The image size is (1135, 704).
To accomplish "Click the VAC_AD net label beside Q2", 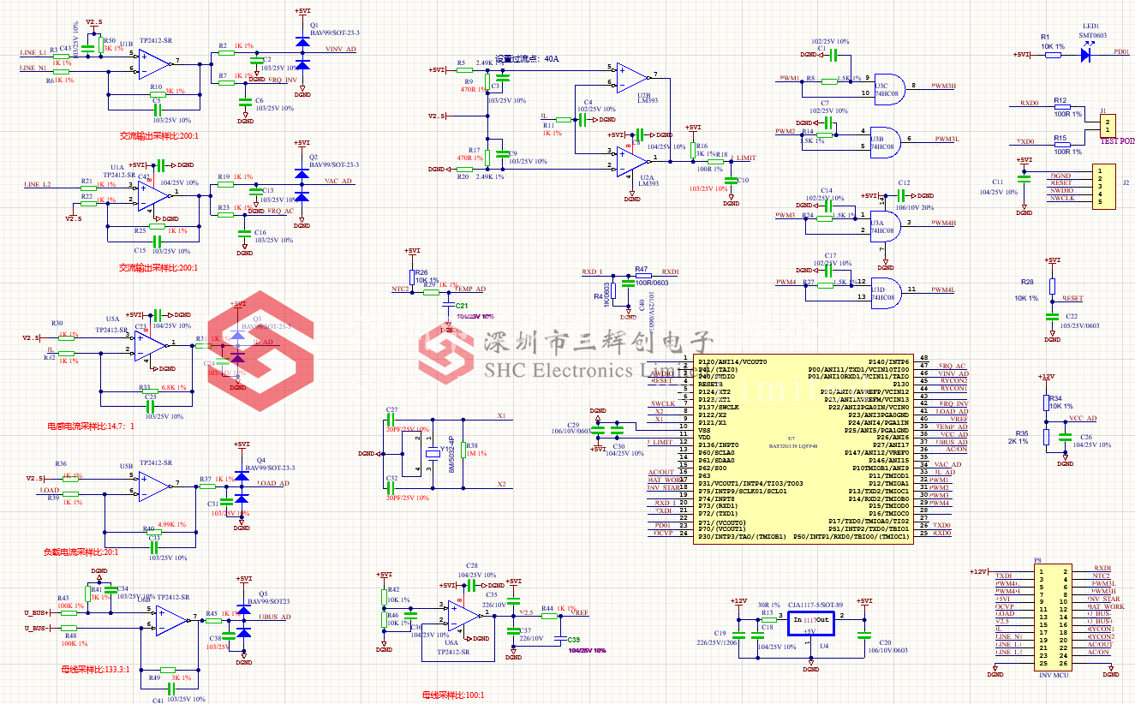I will (x=338, y=181).
